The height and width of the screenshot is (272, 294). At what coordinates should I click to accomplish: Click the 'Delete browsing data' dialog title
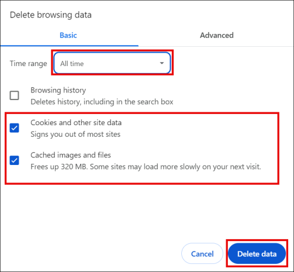click(x=51, y=15)
